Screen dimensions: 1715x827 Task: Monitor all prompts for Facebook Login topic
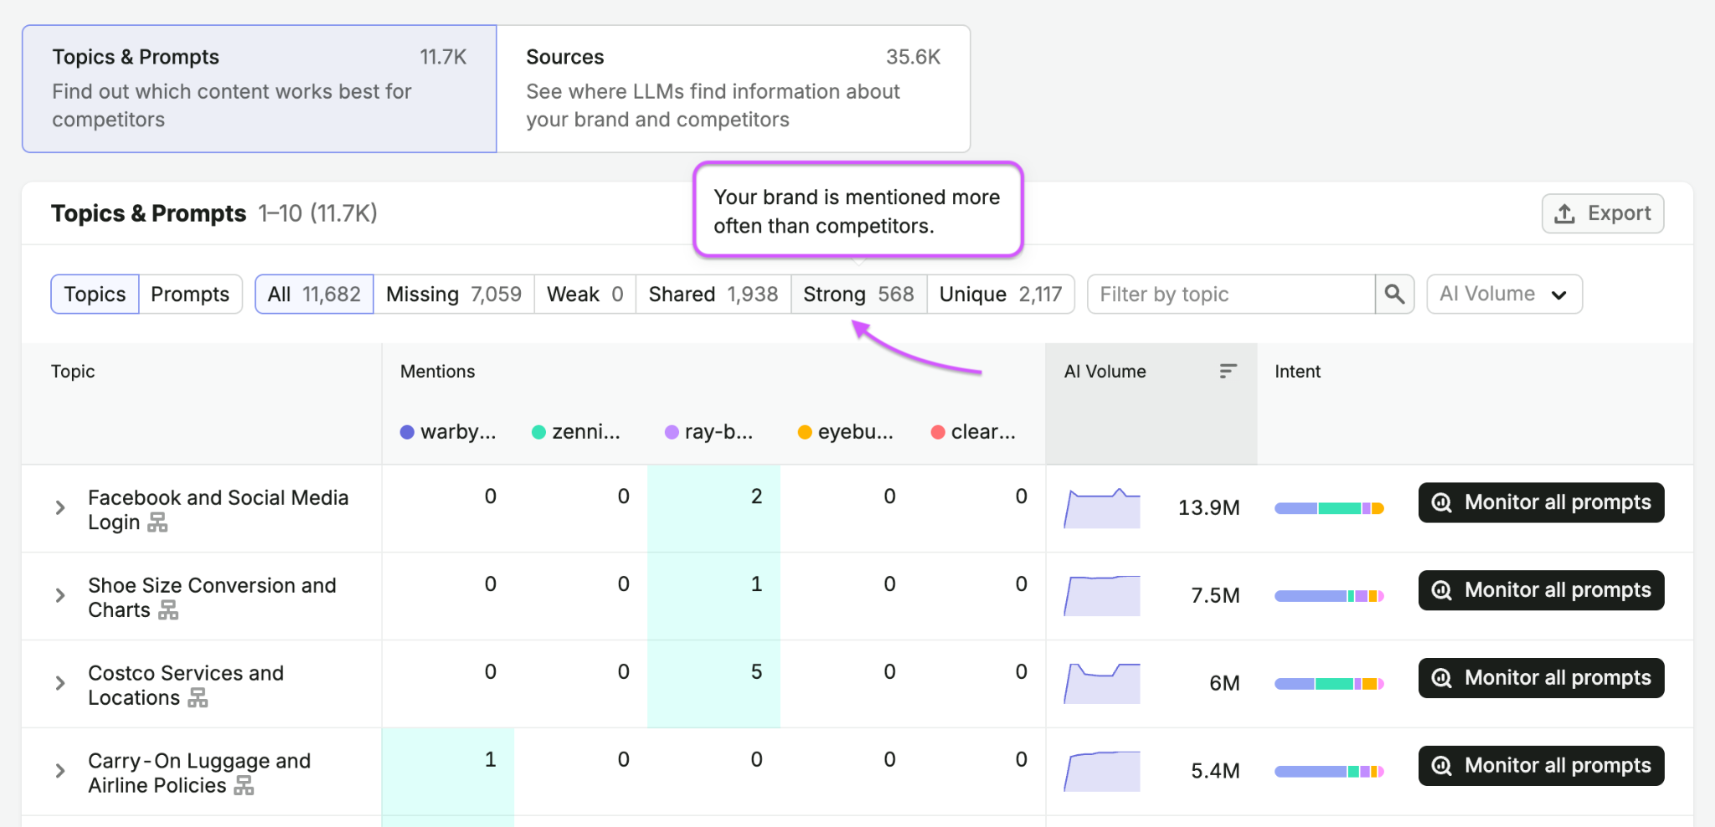(1541, 502)
